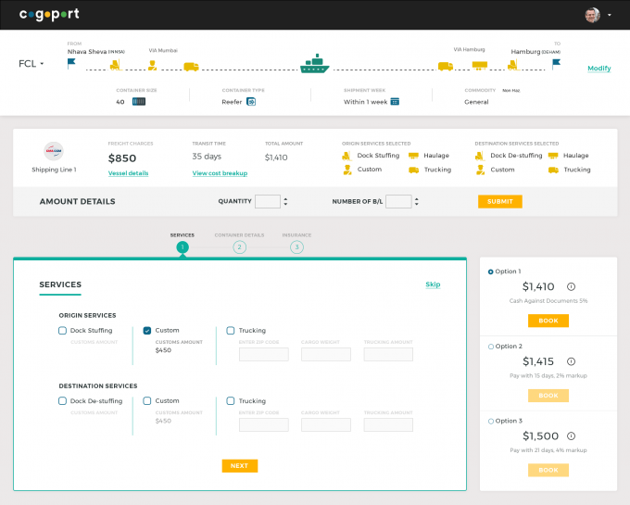630x505 pixels.
Task: Click the Quantity stepper arrows
Action: pyautogui.click(x=285, y=201)
